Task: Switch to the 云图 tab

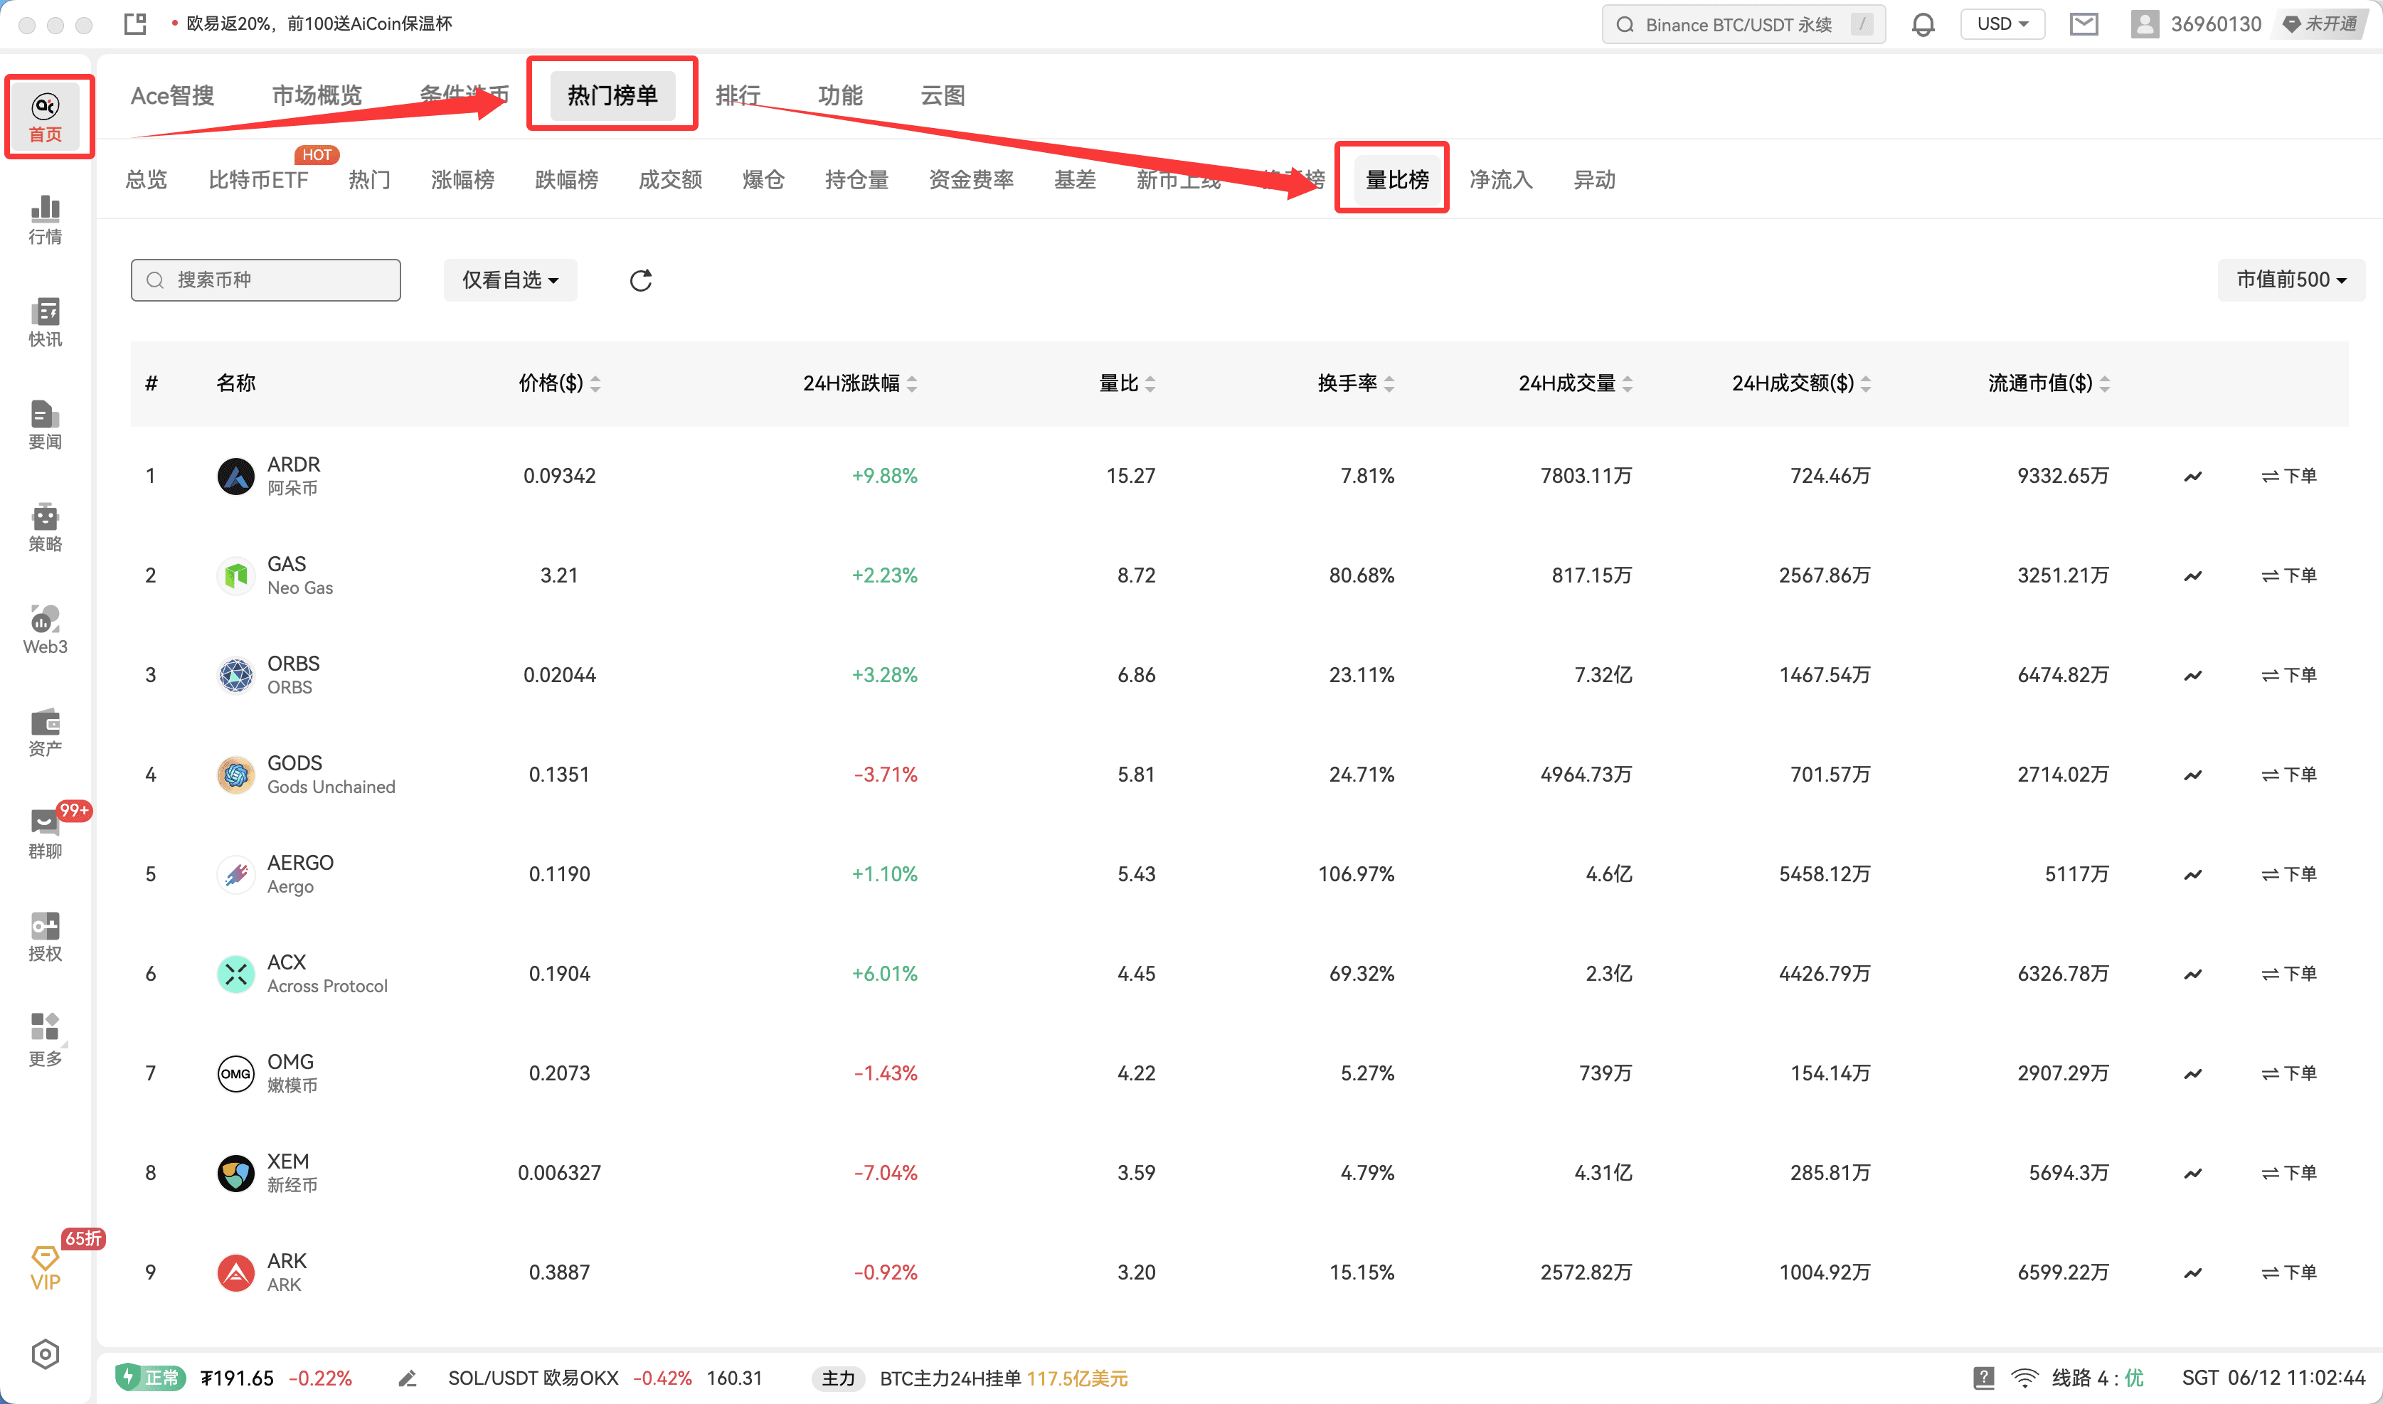Action: click(943, 95)
